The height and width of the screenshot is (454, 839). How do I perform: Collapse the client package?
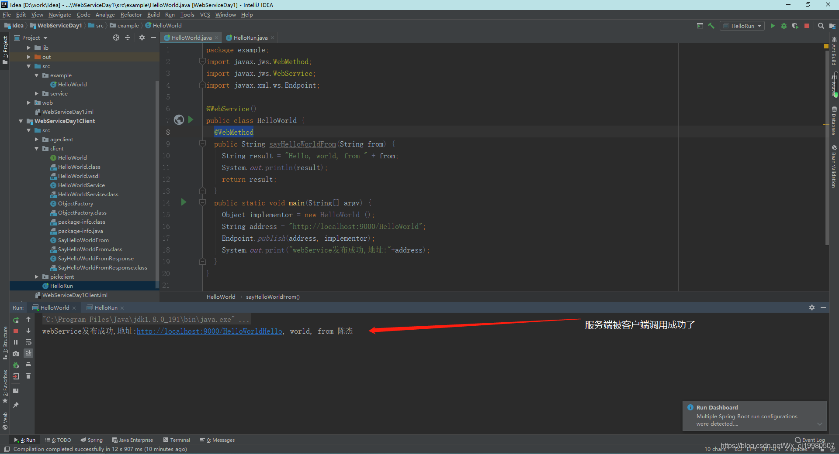tap(36, 149)
